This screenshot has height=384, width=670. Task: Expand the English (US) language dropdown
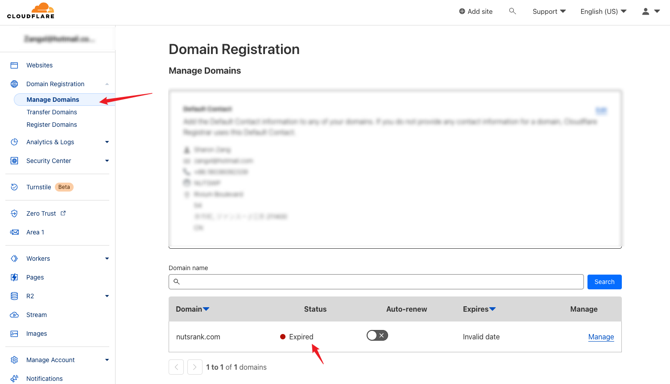click(x=603, y=11)
